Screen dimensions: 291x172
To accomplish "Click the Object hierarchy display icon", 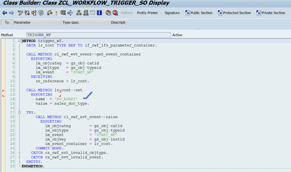I will (x=79, y=13).
